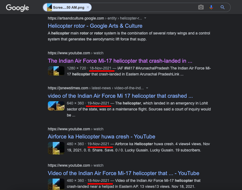Image resolution: width=242 pixels, height=190 pixels.
Task: Remove the uploaded screenshot image chip
Action: point(88,7)
